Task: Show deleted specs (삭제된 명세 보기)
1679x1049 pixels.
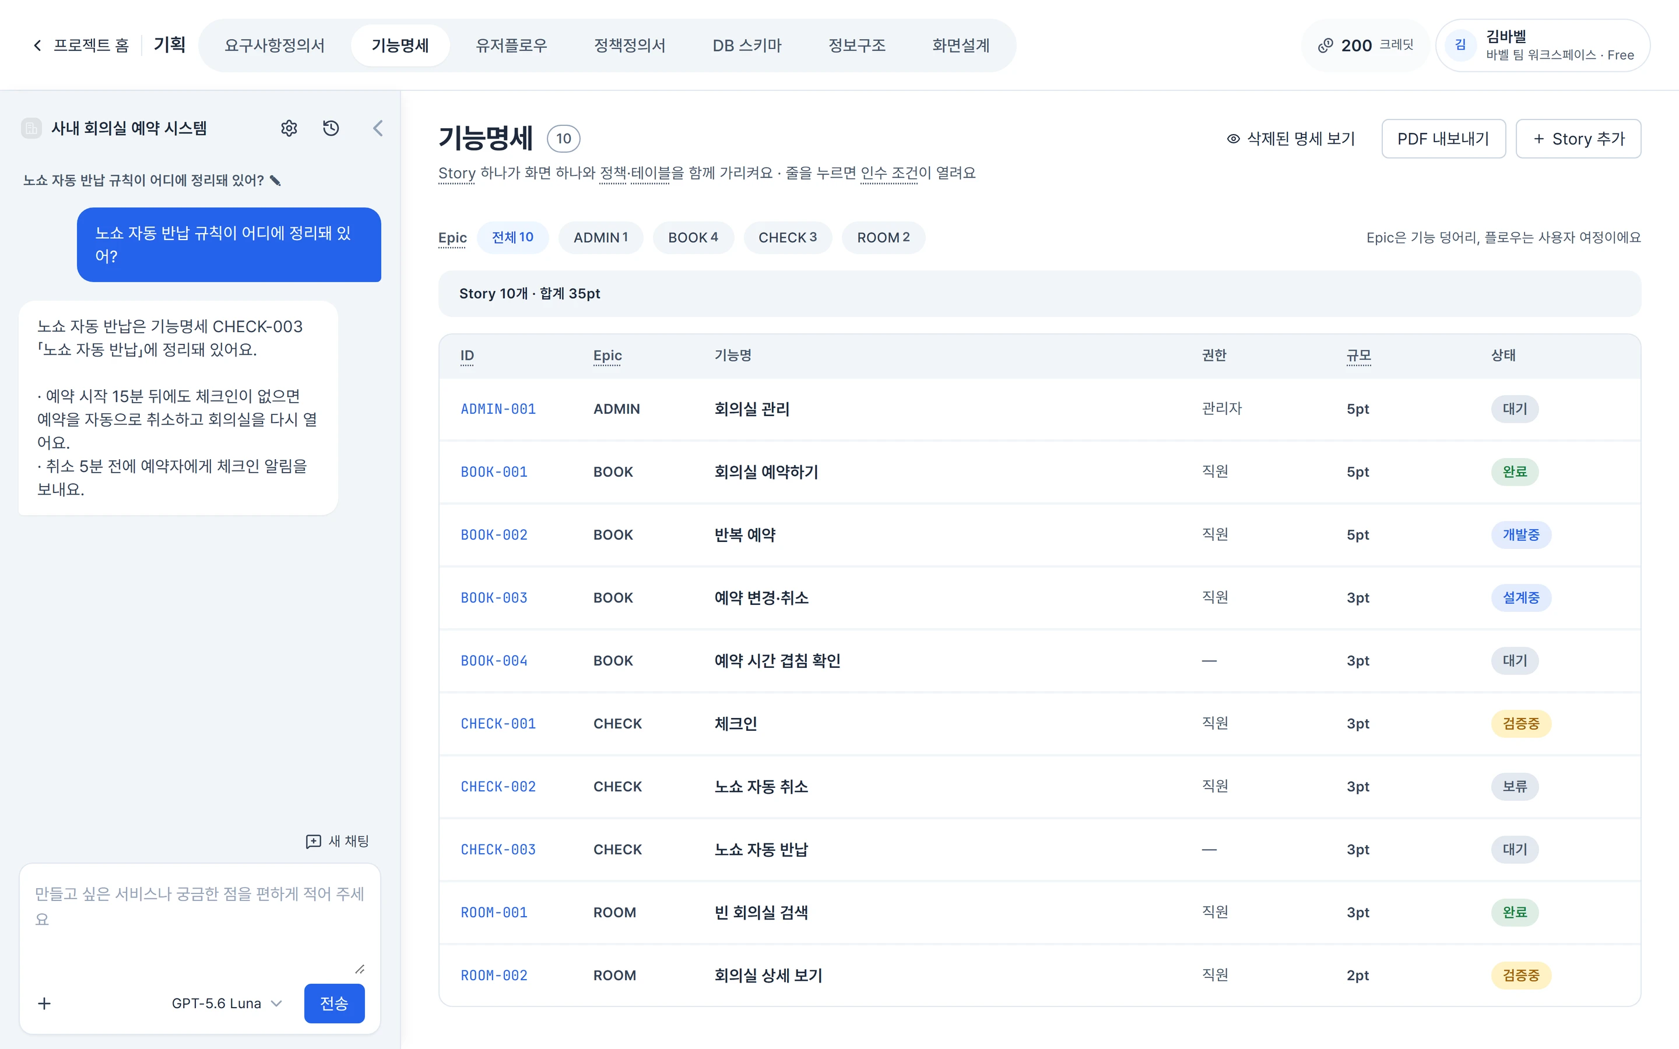Action: [1291, 139]
